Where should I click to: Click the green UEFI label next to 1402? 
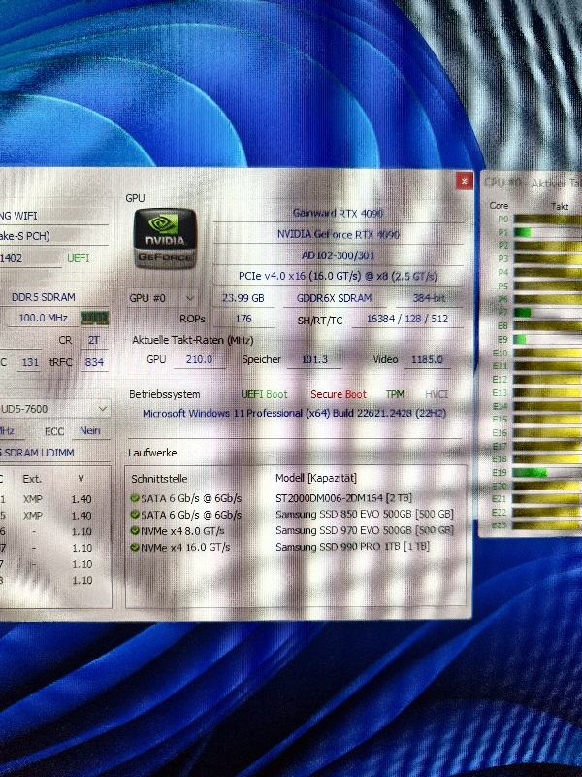[78, 258]
